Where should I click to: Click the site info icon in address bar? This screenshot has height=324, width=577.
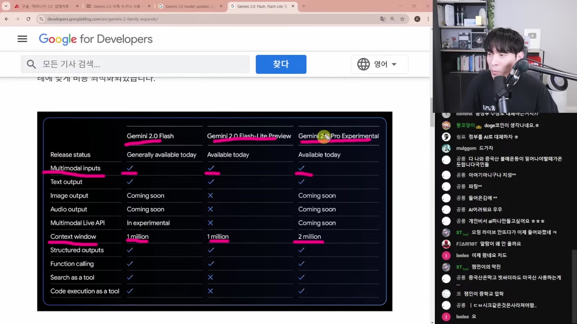click(x=41, y=19)
